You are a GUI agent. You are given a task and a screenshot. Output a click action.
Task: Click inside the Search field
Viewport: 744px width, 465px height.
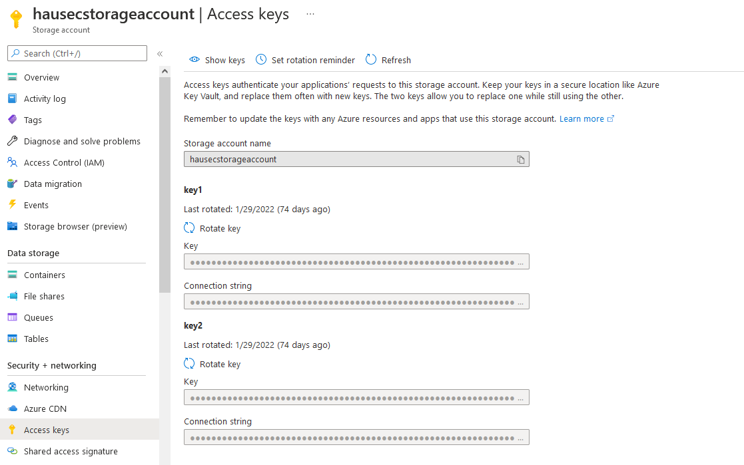[77, 53]
